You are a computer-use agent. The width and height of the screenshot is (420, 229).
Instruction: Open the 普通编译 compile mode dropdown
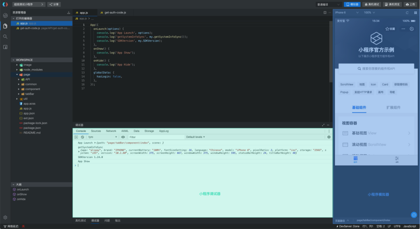(328, 4)
